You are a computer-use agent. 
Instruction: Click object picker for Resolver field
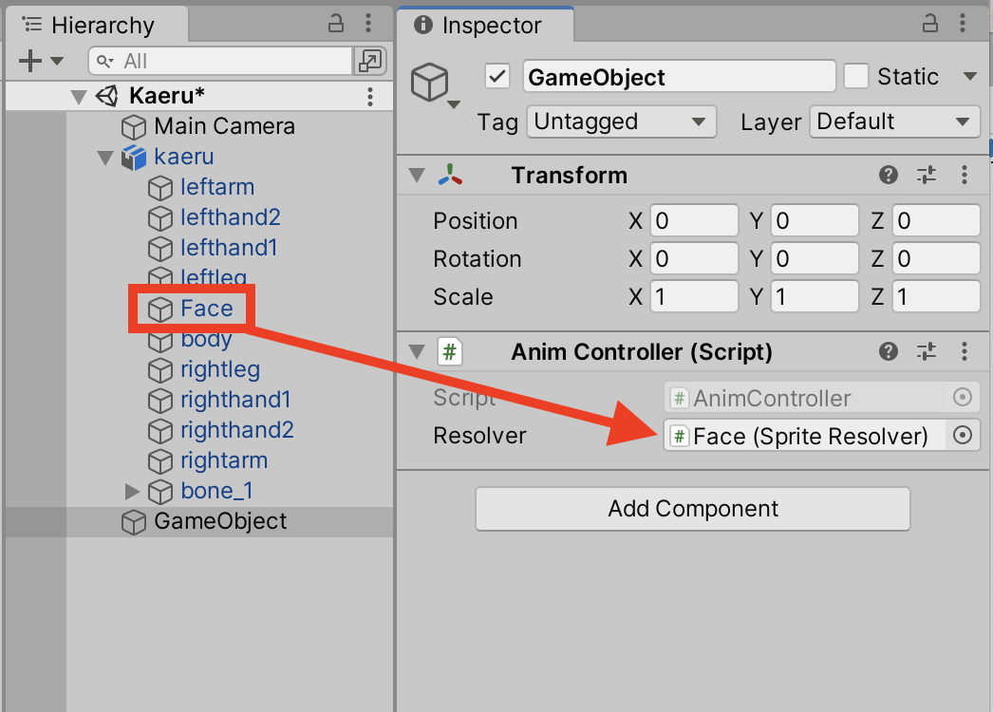pos(963,435)
